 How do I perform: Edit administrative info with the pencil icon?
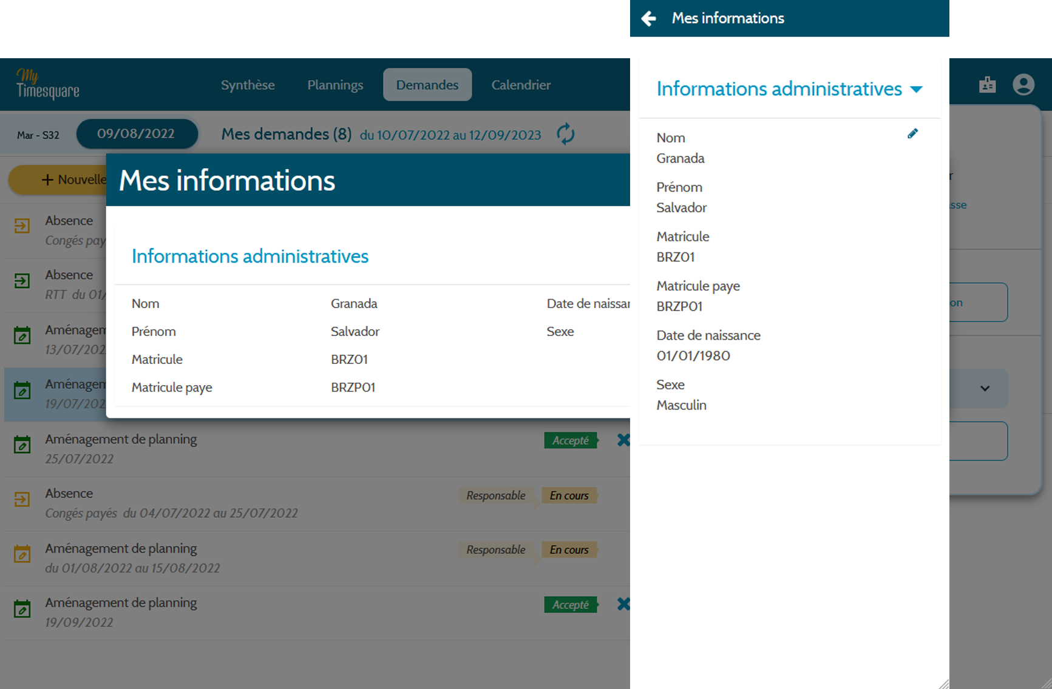click(912, 133)
